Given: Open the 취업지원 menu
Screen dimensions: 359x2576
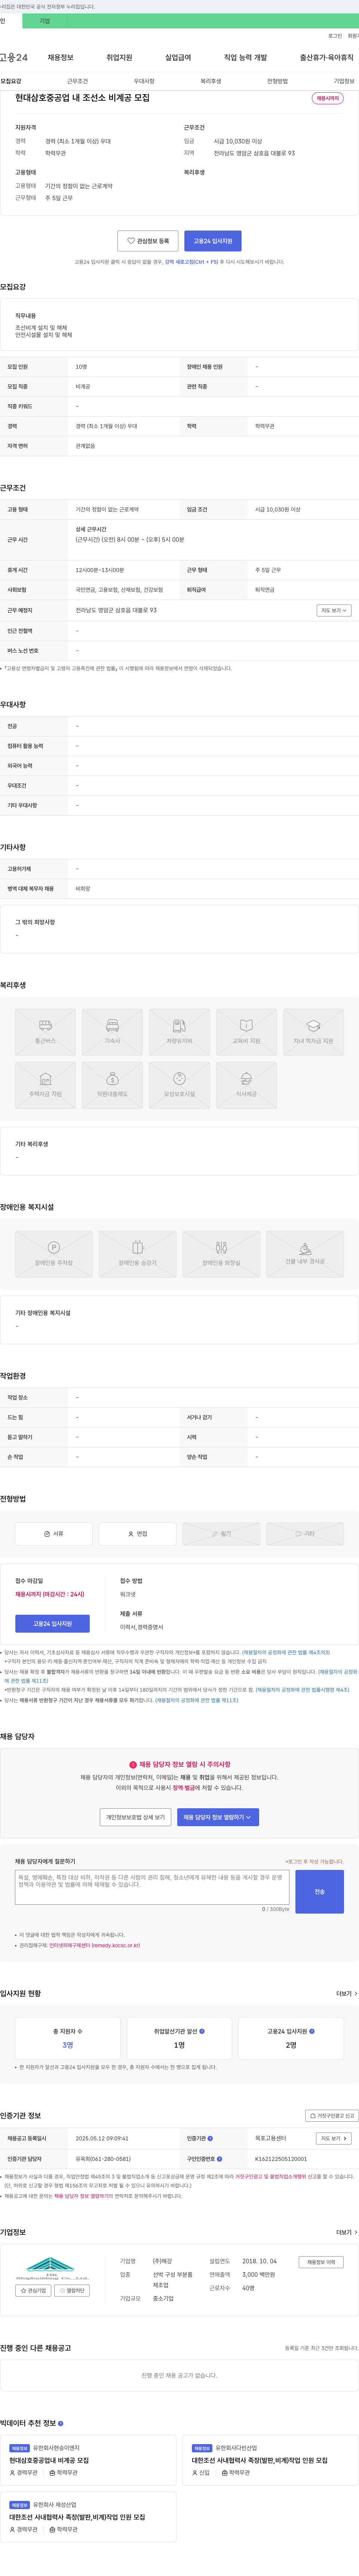Looking at the screenshot, I should coord(119,58).
